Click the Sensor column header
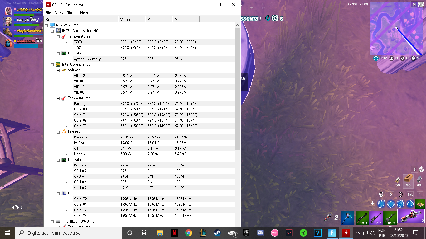 (81, 19)
